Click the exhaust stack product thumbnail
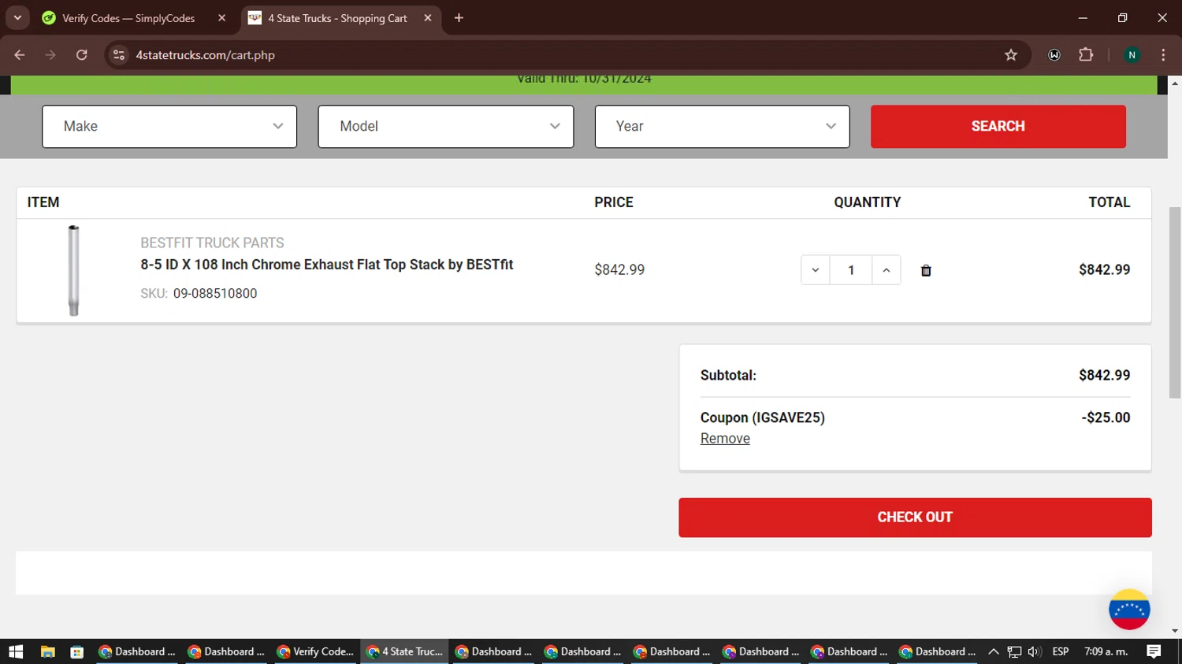1182x664 pixels. click(73, 270)
